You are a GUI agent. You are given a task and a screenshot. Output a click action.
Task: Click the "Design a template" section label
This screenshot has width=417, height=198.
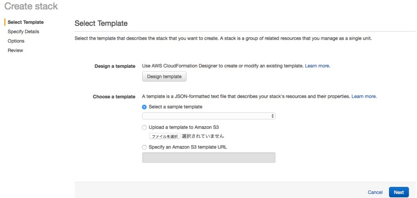pos(115,66)
